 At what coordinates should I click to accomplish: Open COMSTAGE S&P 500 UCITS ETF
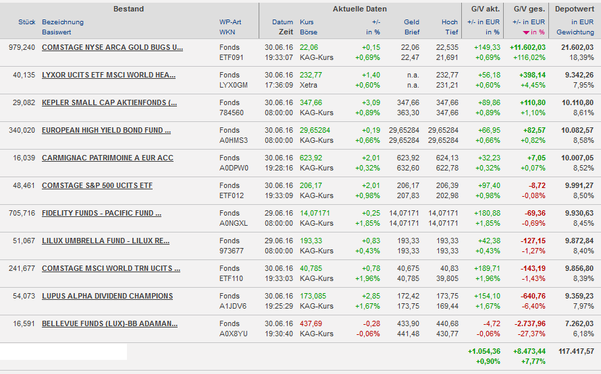coord(97,185)
